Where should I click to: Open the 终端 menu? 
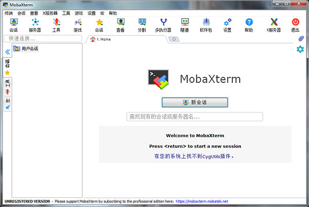tap(8, 13)
